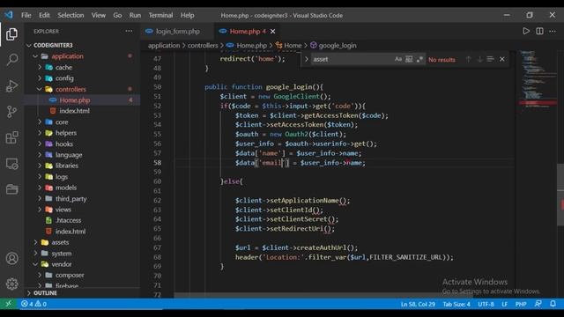564x317 pixels.
Task: Click the 'controllers' breadcrumb
Action: (x=203, y=45)
